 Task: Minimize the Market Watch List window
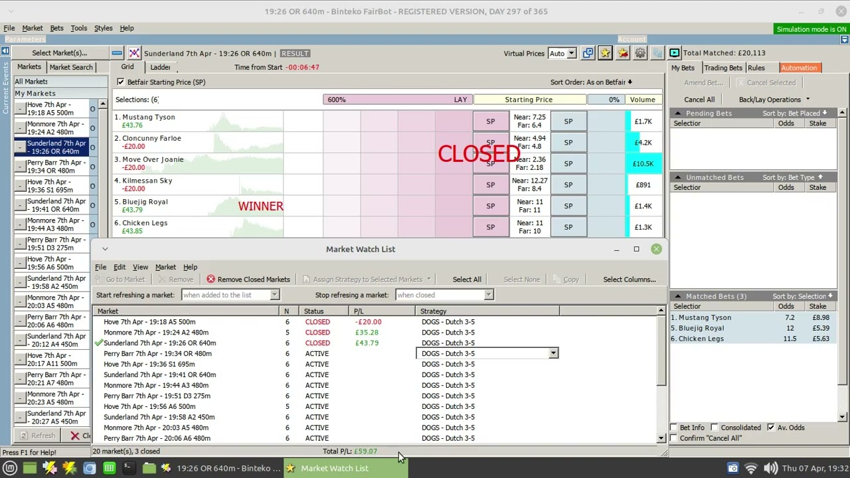[616, 249]
